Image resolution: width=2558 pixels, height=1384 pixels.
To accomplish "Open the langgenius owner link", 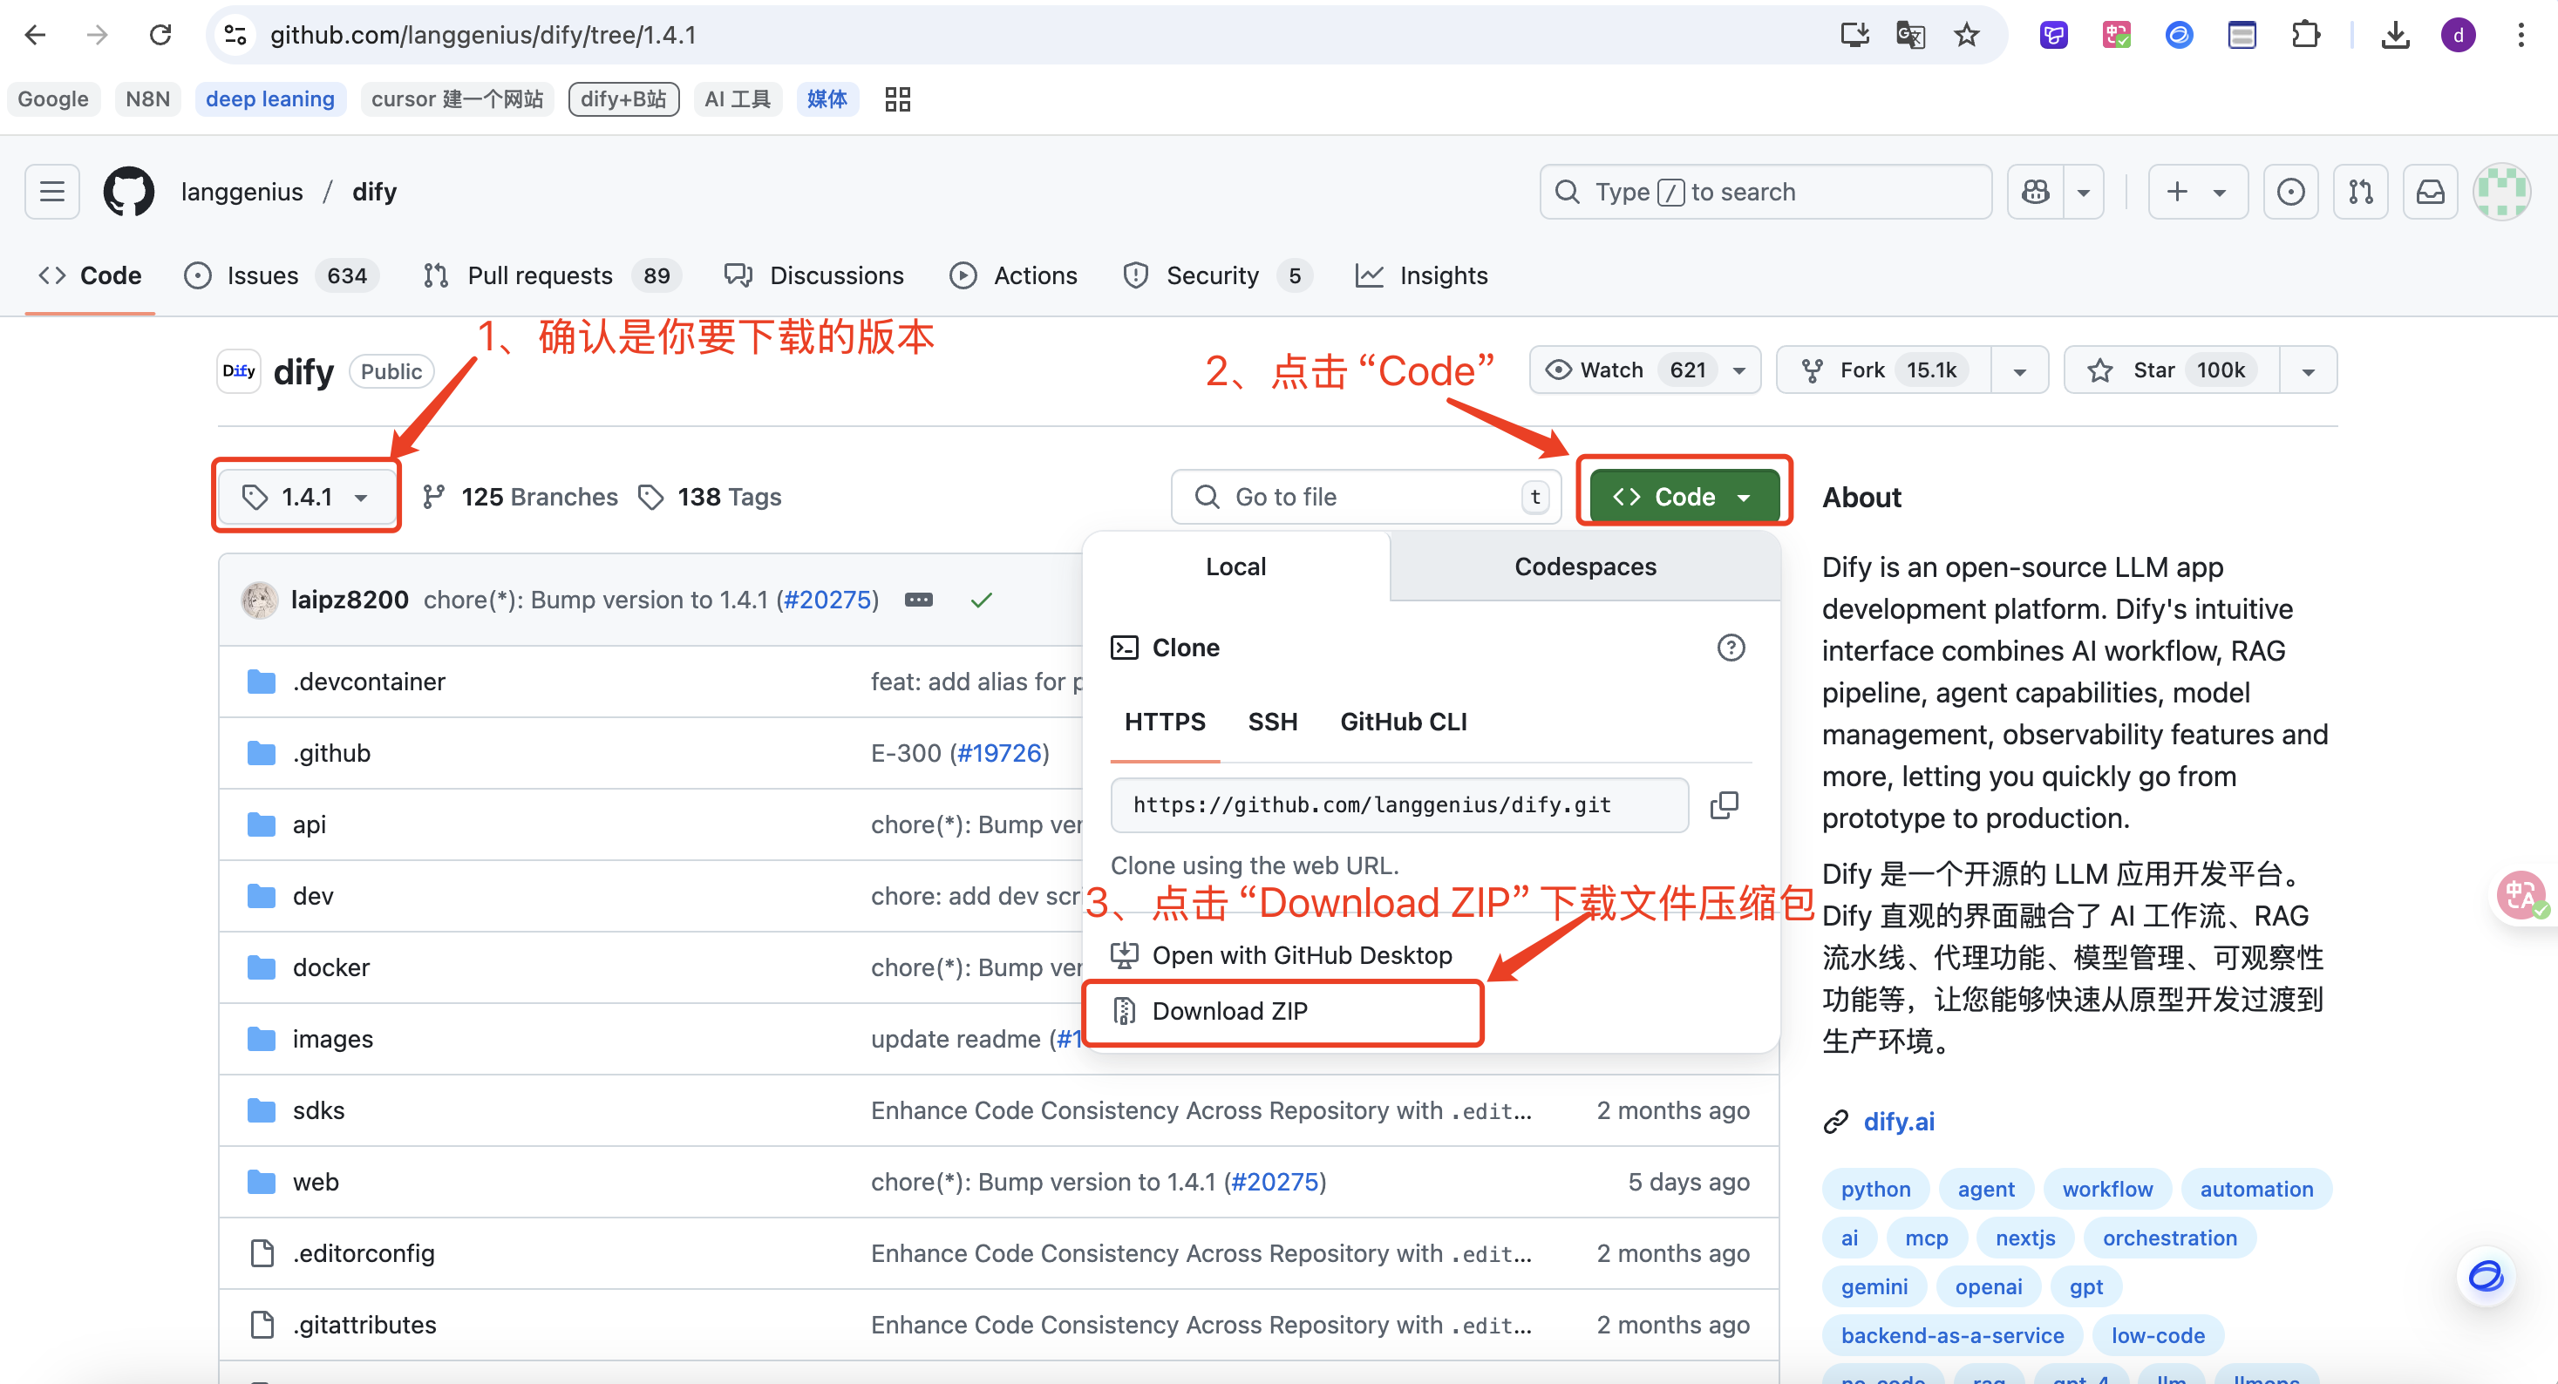I will 242,192.
